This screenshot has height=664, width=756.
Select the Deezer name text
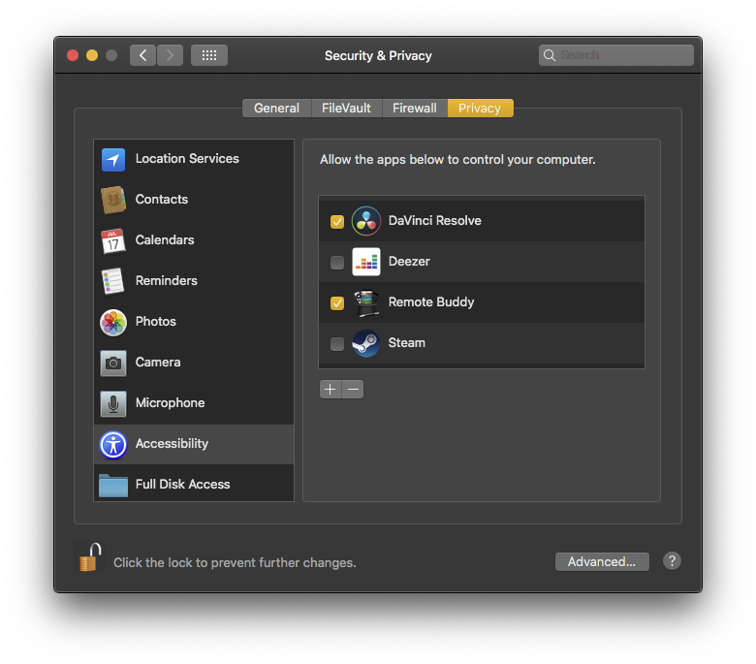(409, 262)
